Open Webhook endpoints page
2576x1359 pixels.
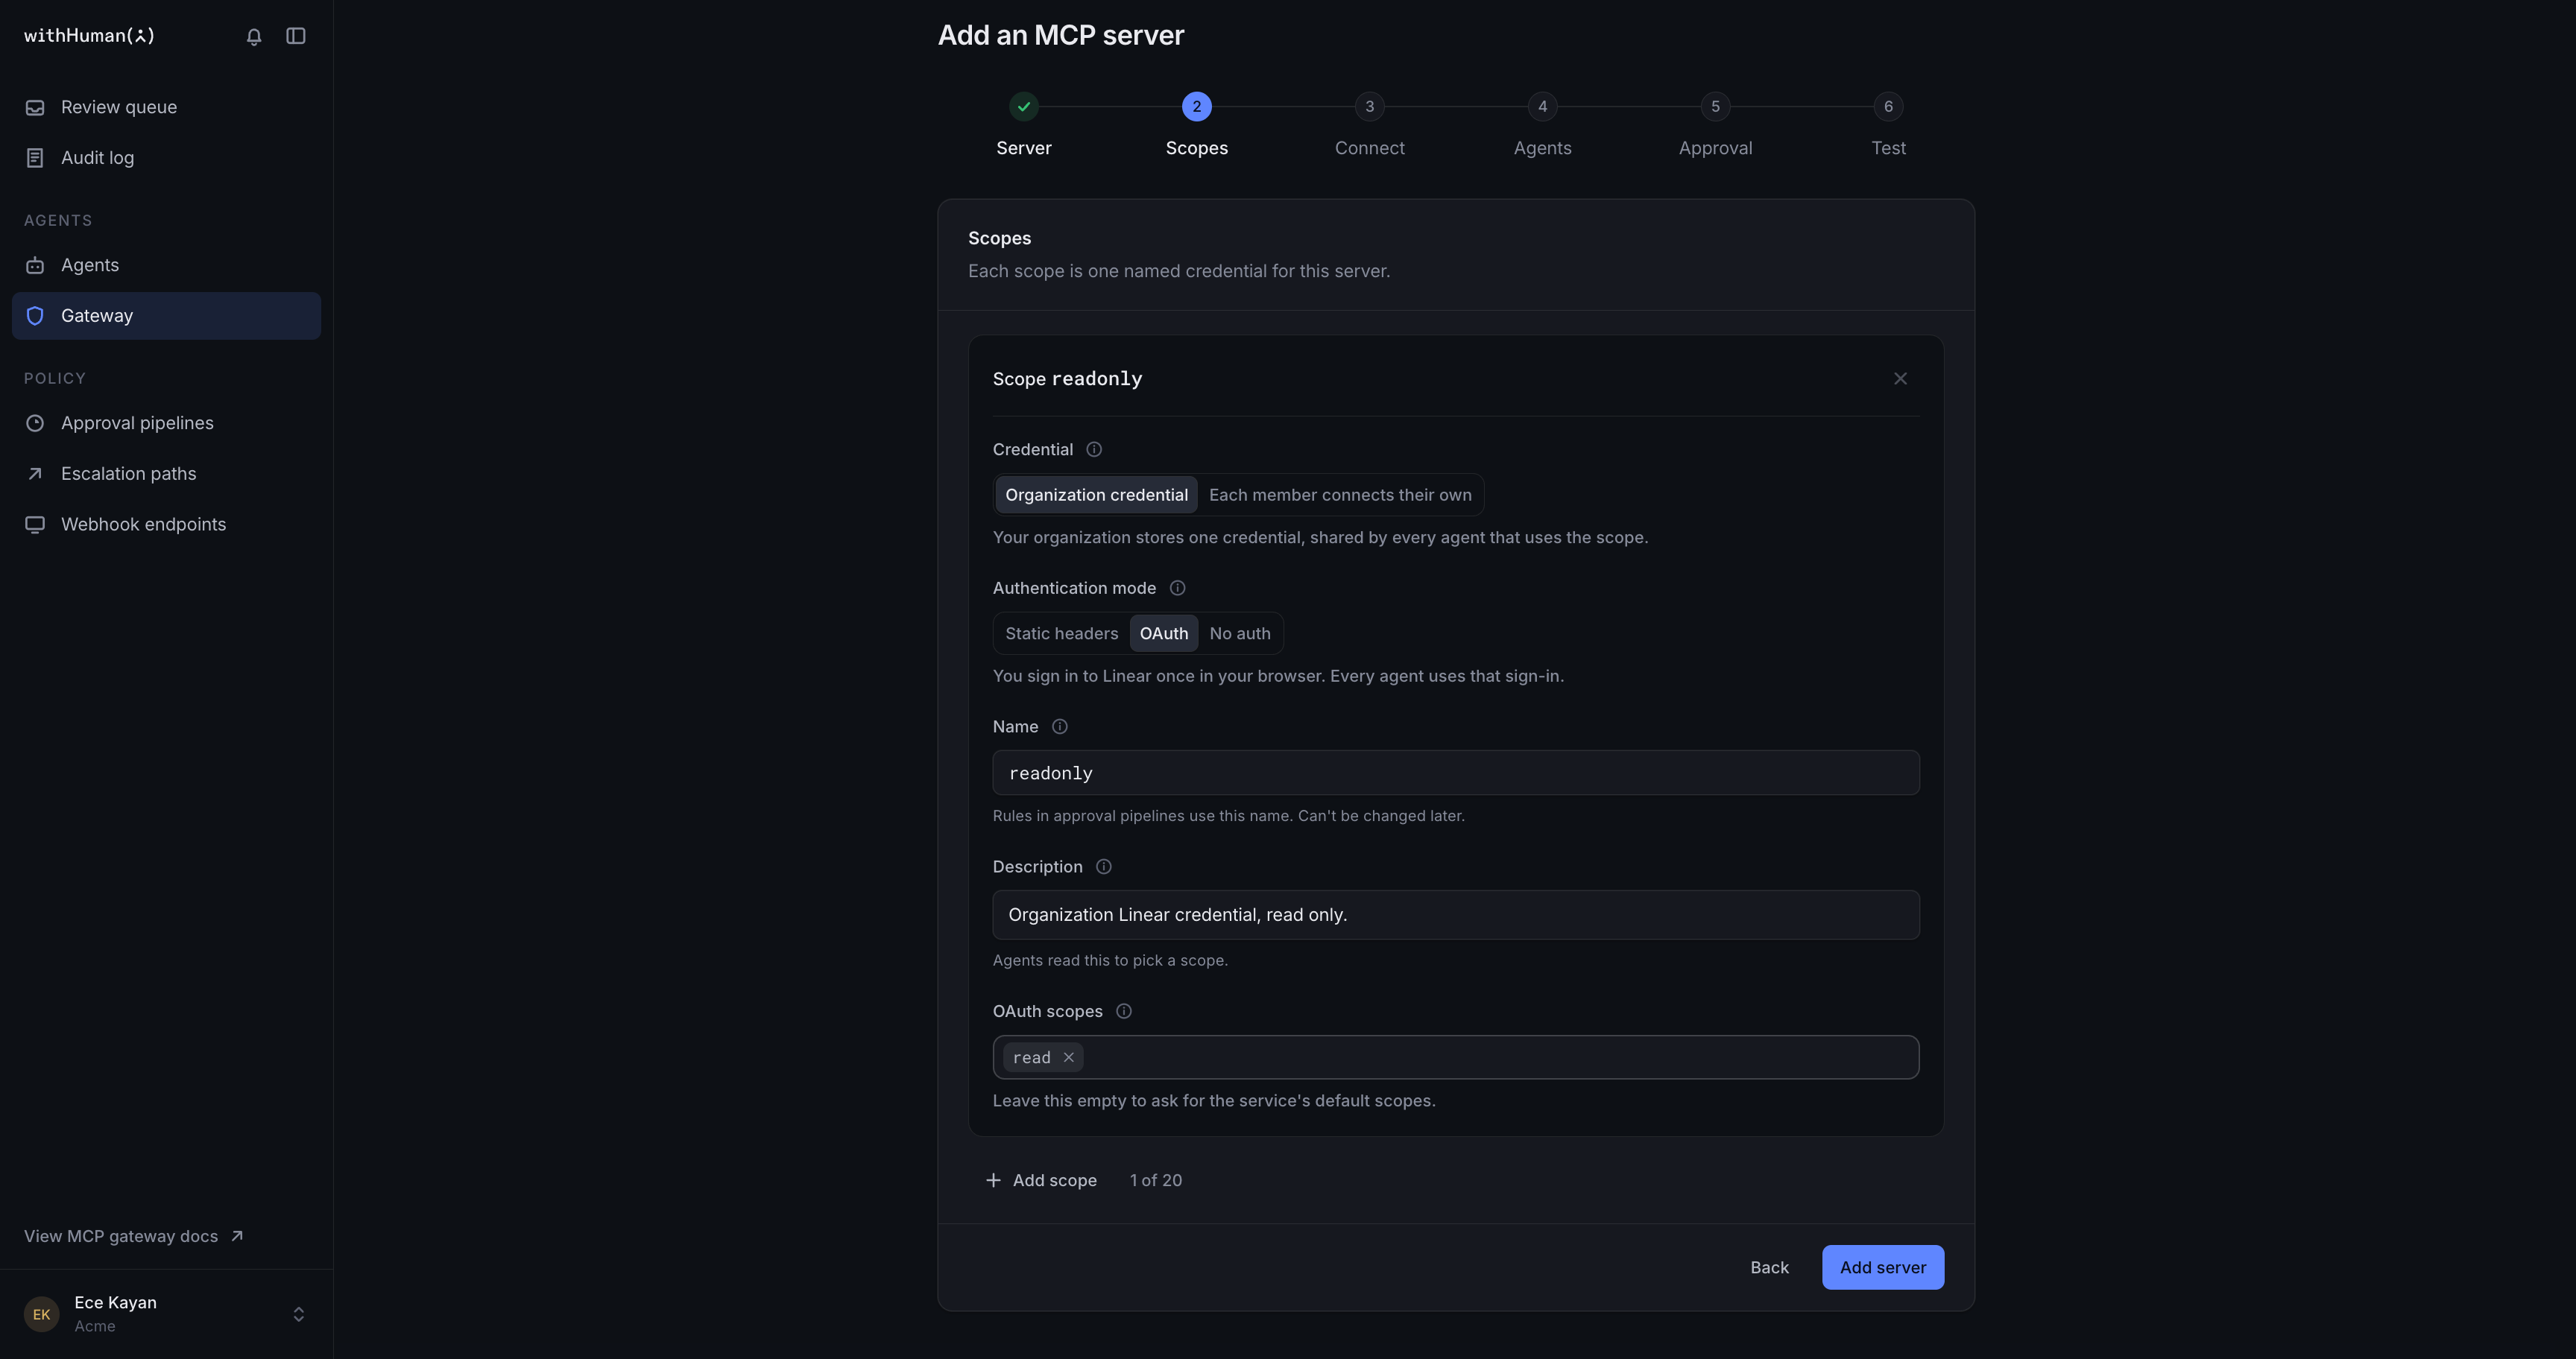[166, 525]
